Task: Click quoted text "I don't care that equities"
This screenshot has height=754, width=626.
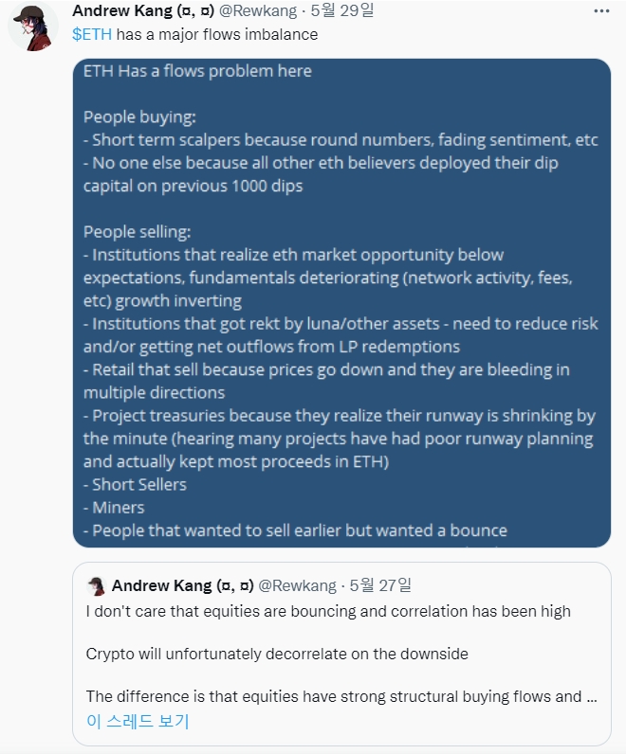Action: click(328, 611)
